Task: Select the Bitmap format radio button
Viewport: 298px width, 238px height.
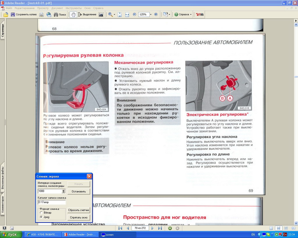Action: click(x=41, y=213)
